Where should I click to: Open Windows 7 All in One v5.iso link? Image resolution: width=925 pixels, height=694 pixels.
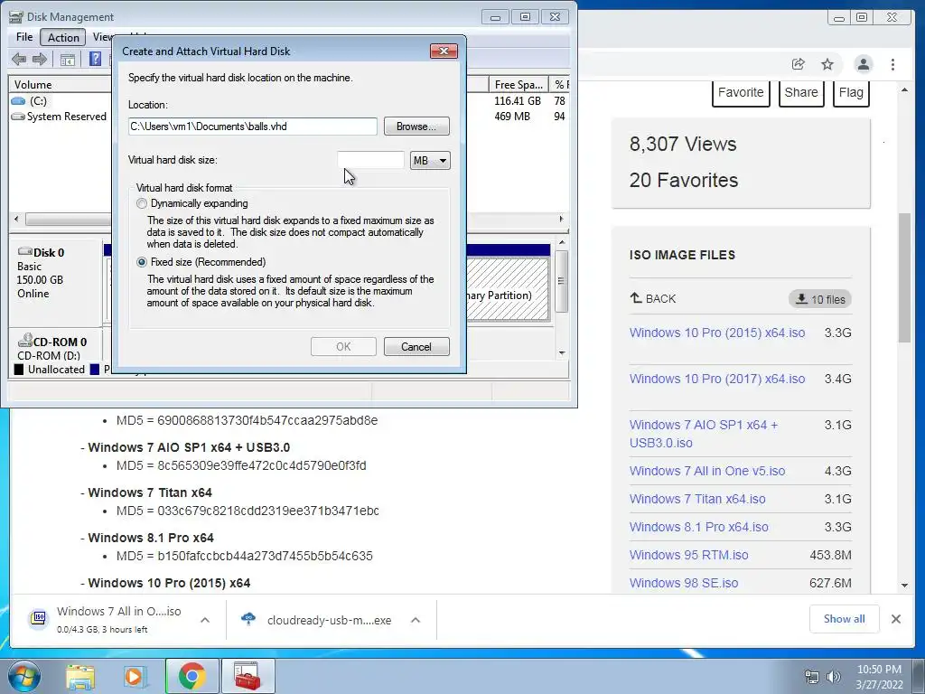tap(707, 471)
